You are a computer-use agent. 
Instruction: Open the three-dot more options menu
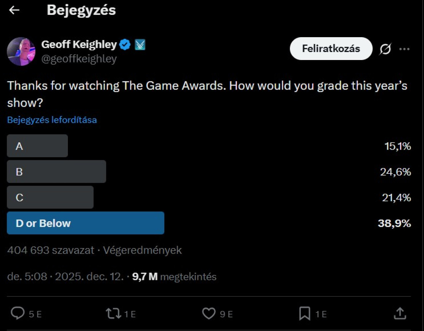coord(404,49)
